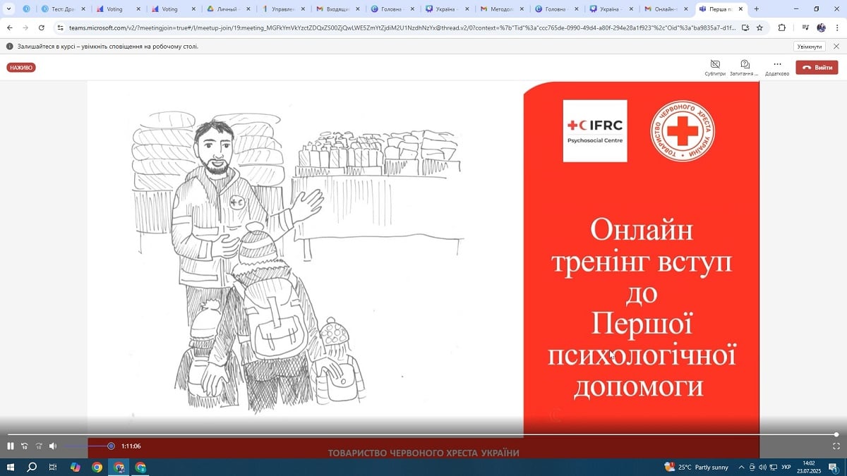Open the Додатково more options menu
This screenshot has width=847, height=476.
point(777,67)
